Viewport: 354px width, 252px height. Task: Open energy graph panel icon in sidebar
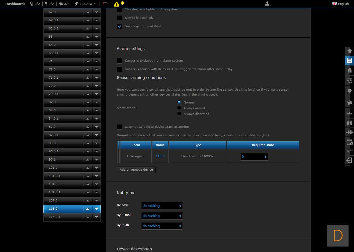(349, 113)
